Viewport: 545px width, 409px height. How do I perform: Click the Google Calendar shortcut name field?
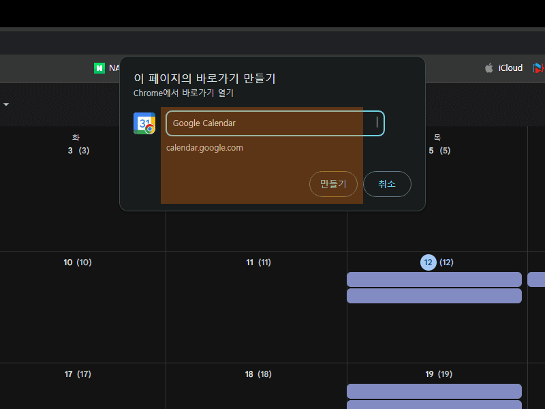tap(275, 123)
